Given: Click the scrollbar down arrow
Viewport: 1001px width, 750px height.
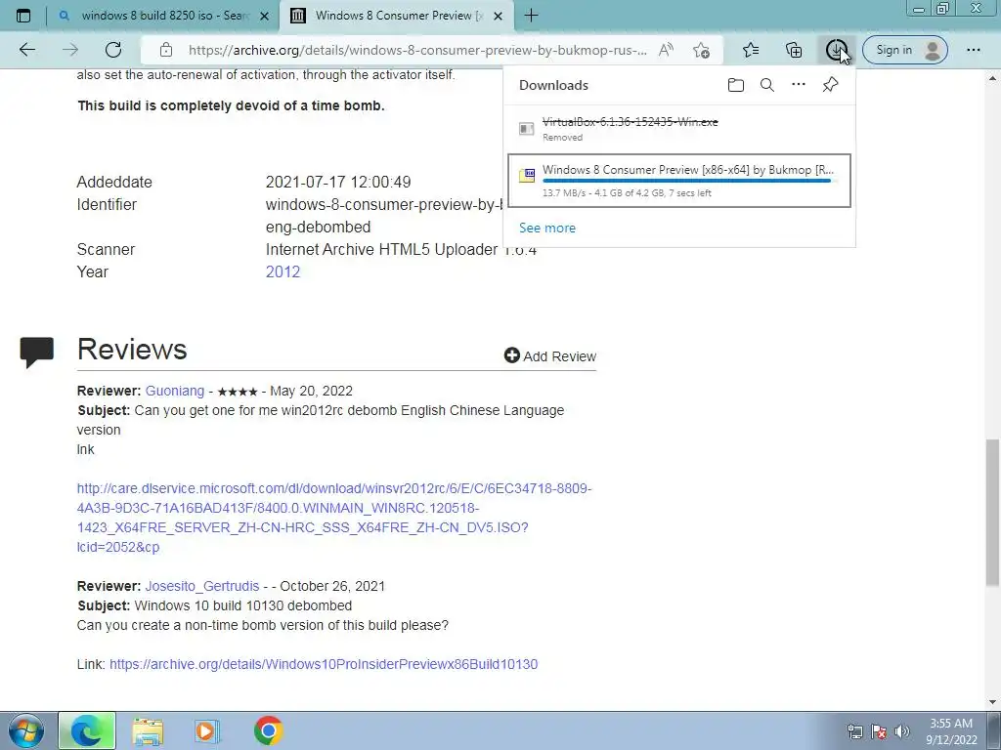Looking at the screenshot, I should [993, 702].
